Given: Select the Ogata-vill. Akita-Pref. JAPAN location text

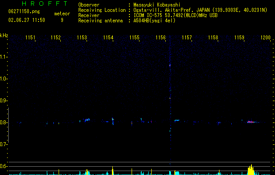Looking at the screenshot, I should (200, 10).
